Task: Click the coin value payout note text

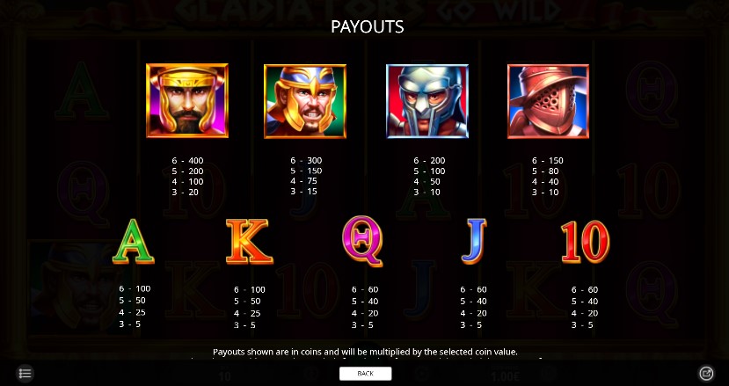Action: point(365,352)
